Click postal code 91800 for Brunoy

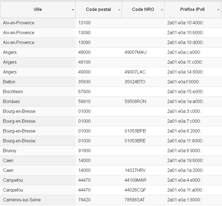point(84,151)
